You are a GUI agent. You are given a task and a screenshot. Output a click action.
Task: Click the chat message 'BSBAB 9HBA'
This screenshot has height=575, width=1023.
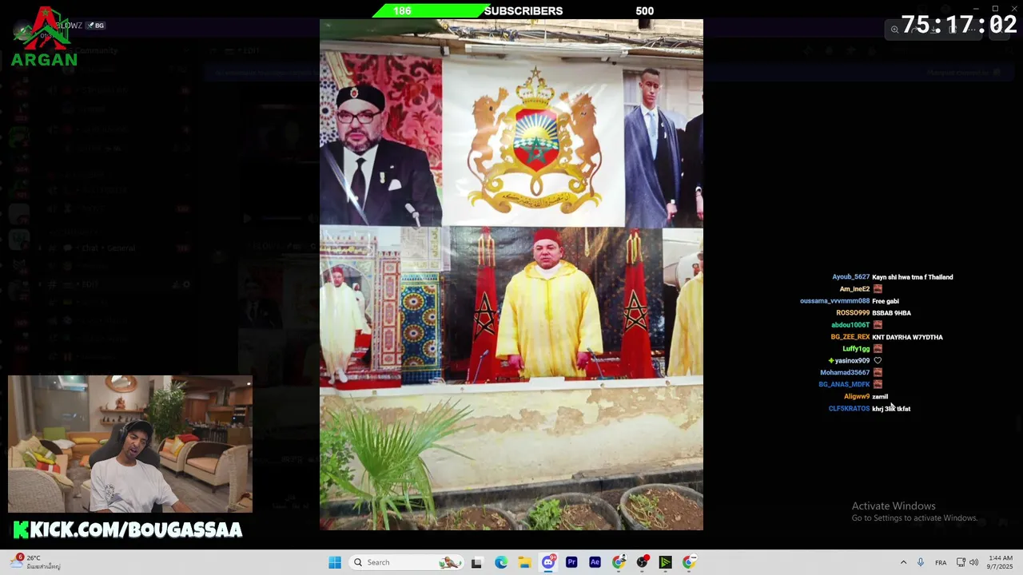click(891, 313)
